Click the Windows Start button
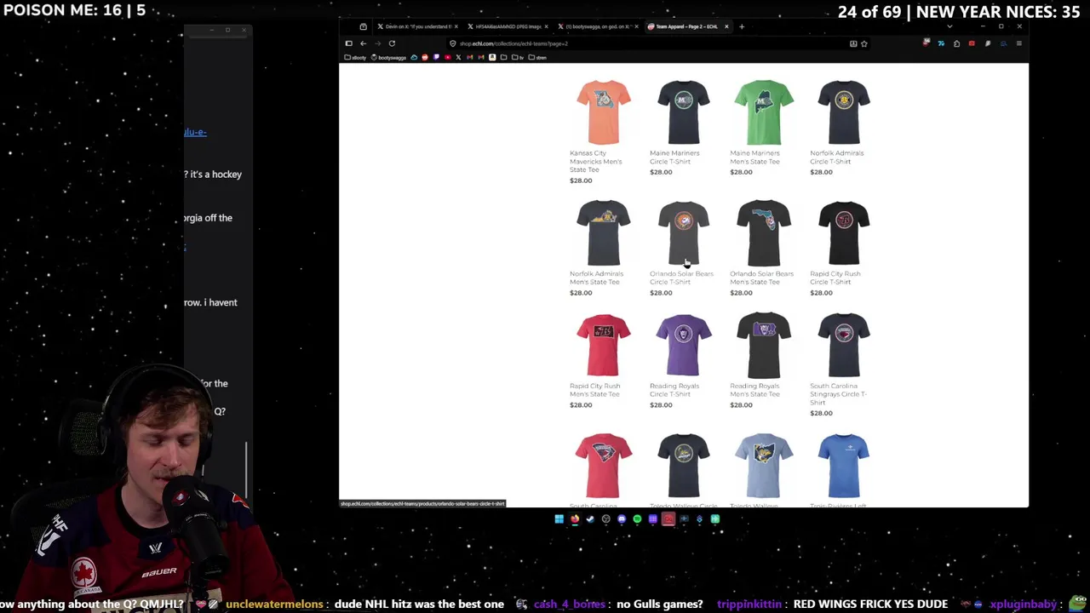This screenshot has height=613, width=1090. [559, 518]
